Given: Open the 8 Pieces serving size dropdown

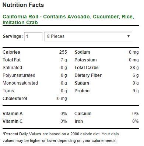Looking at the screenshot, I should click(x=88, y=36).
